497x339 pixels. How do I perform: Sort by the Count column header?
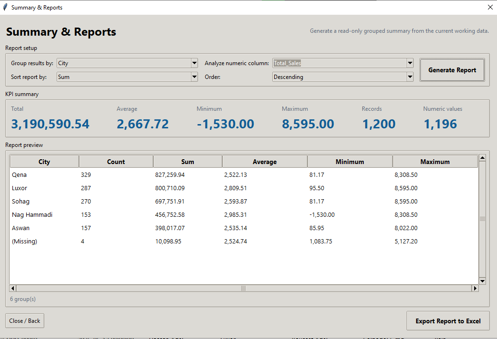(116, 162)
